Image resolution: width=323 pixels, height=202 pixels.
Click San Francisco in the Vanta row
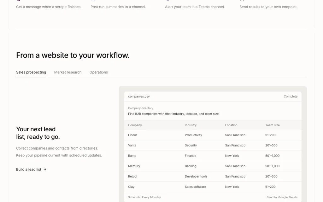point(235,145)
